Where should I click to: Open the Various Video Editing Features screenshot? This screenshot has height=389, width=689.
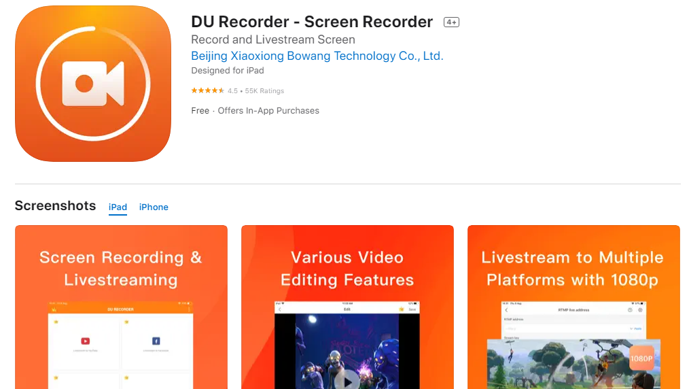coord(347,307)
